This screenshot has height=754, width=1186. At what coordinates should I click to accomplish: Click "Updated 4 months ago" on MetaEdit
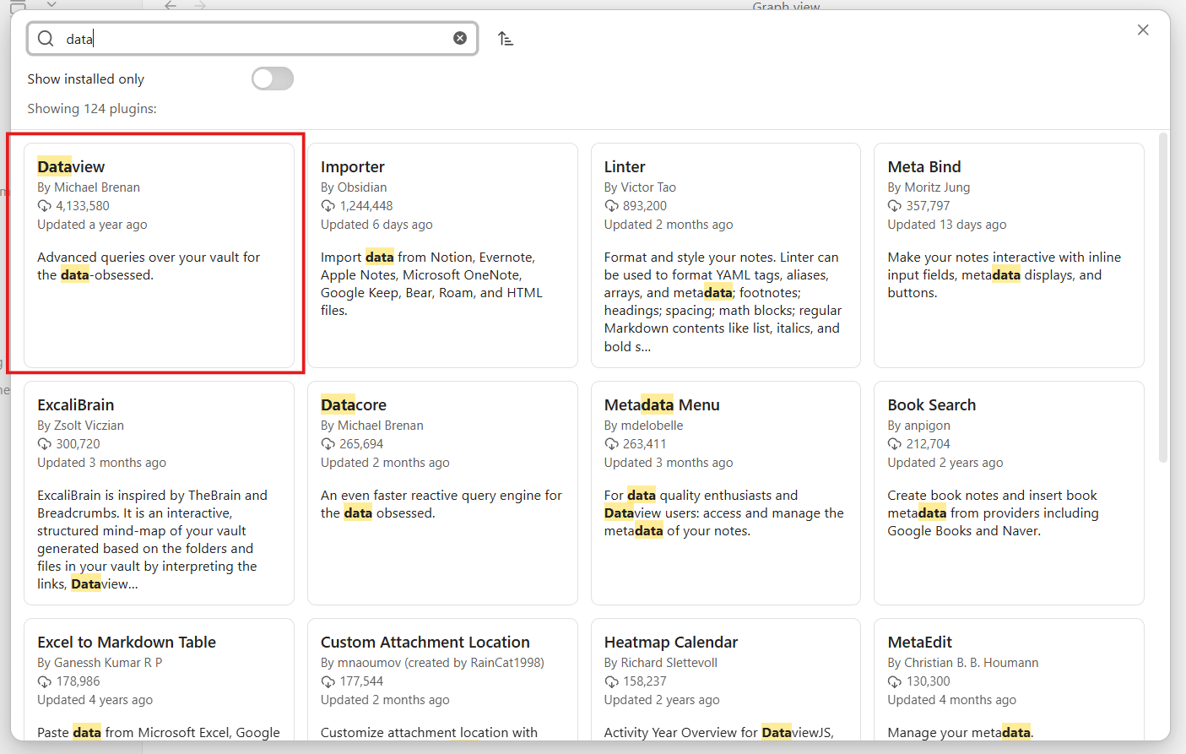coord(952,700)
